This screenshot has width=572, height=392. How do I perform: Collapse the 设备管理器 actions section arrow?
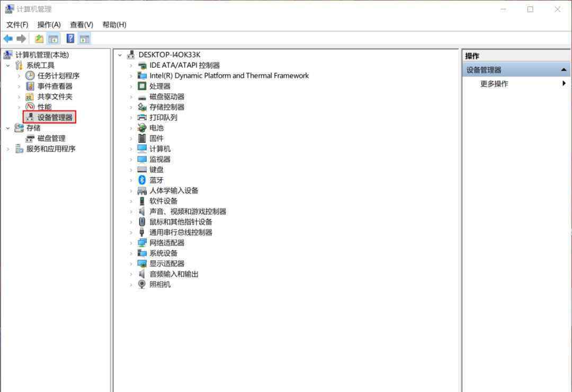tap(564, 70)
